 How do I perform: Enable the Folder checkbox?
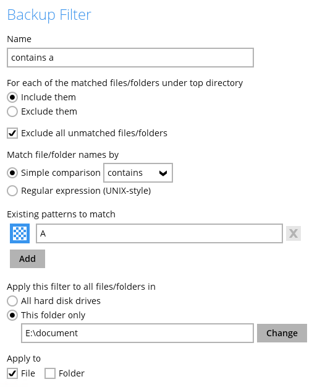pos(50,373)
